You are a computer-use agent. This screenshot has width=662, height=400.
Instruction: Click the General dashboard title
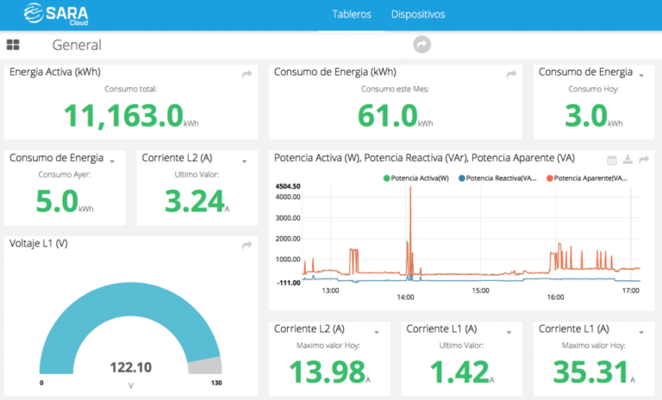coord(77,45)
